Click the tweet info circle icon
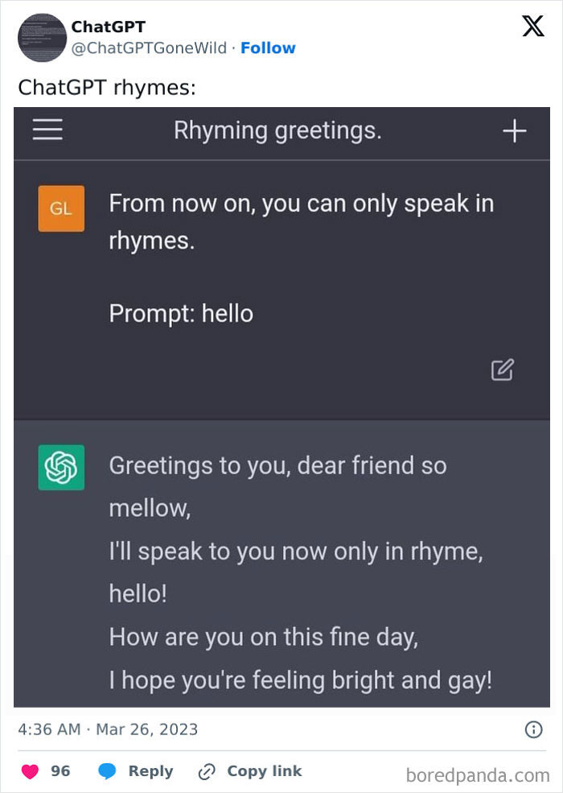The width and height of the screenshot is (563, 793). (534, 729)
